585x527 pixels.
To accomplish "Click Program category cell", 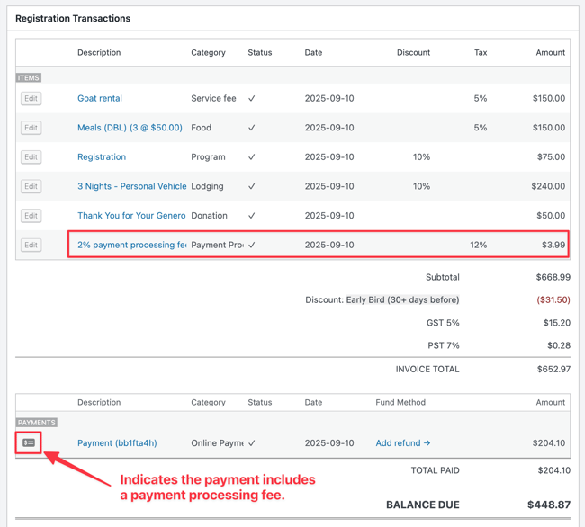I will (x=208, y=156).
